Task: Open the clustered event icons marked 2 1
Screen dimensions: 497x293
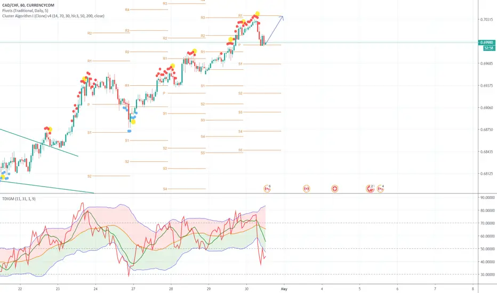Action: pos(370,189)
